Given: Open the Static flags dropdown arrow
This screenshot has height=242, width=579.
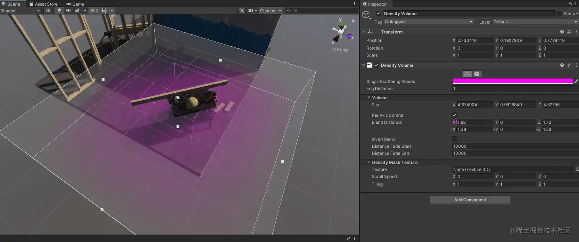Looking at the screenshot, I should click(577, 13).
